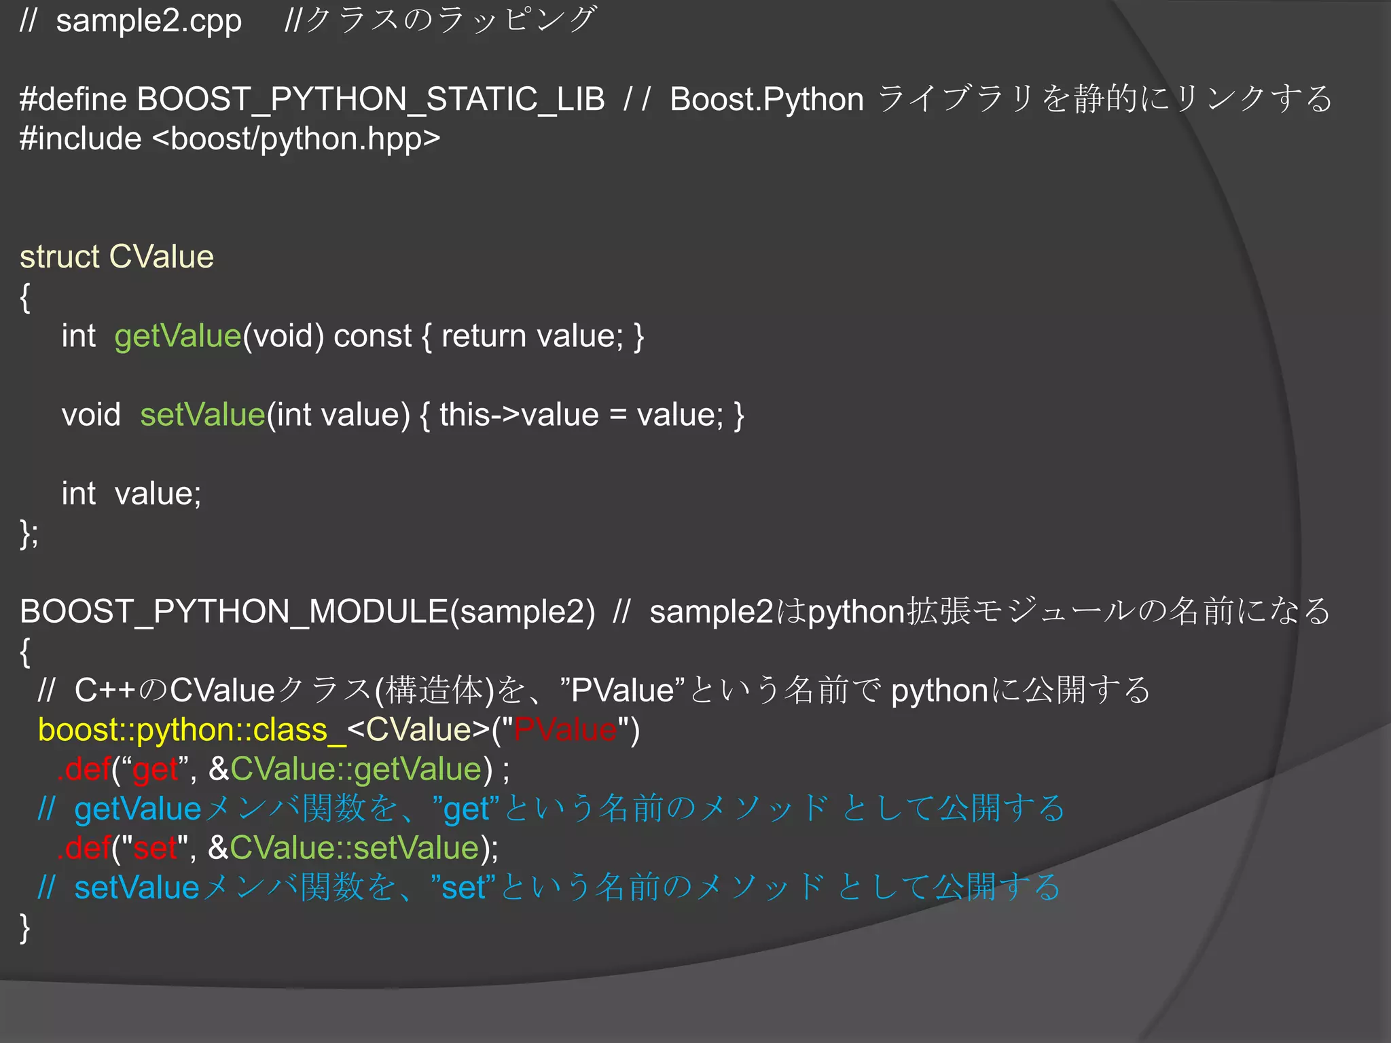Click '#define BOOST_PYTHON_STATIC_LIB' text
The image size is (1391, 1043).
tap(312, 99)
